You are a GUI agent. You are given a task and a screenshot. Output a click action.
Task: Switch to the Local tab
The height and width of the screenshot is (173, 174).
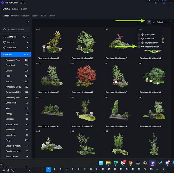pos(15,9)
